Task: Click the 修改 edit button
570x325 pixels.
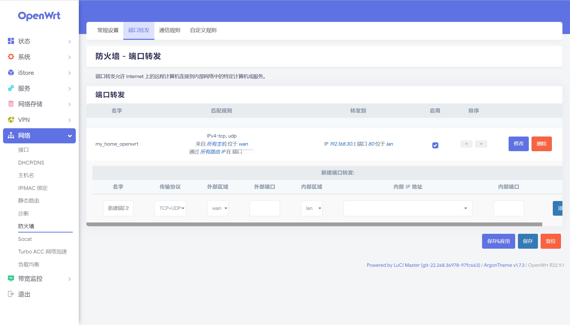Action: tap(518, 144)
